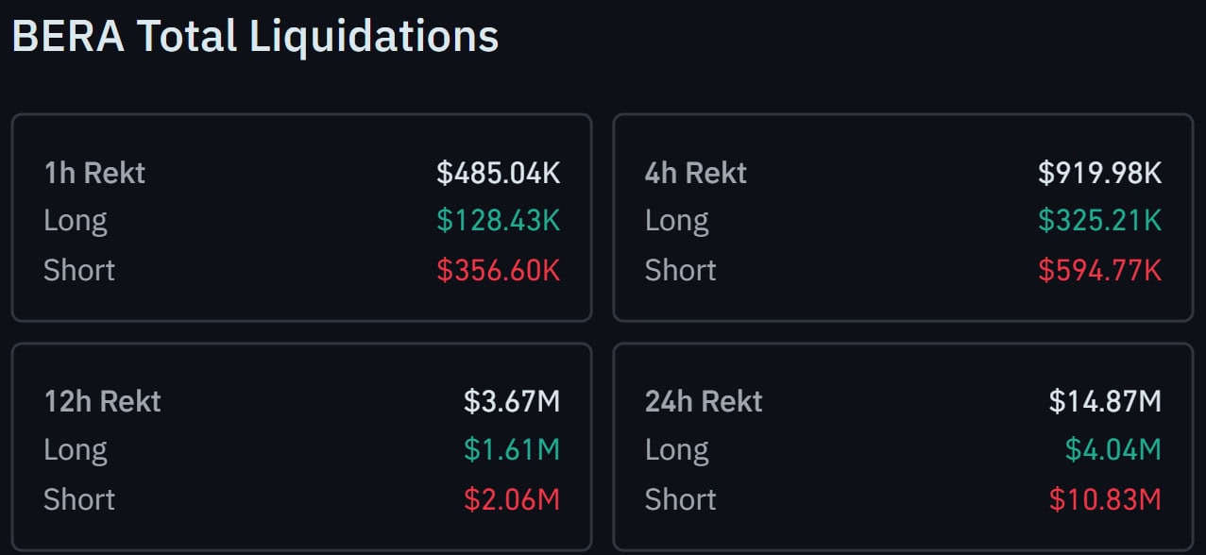
Task: Click the 4h Short value $594.77K
Action: pyautogui.click(x=1099, y=270)
